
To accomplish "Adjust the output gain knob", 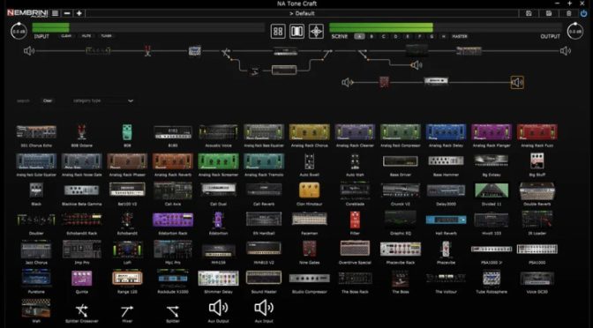I will [574, 32].
